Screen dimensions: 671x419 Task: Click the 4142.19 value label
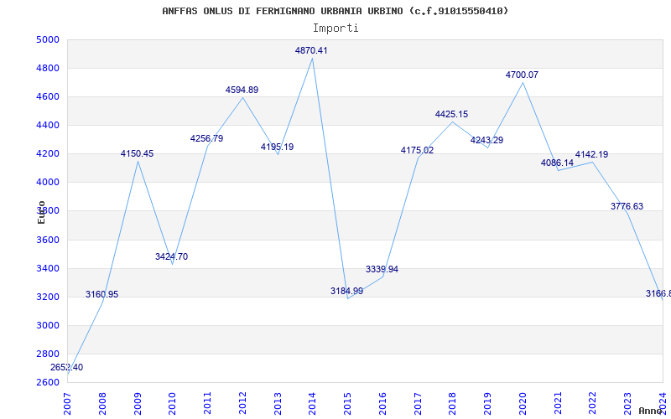tap(592, 154)
